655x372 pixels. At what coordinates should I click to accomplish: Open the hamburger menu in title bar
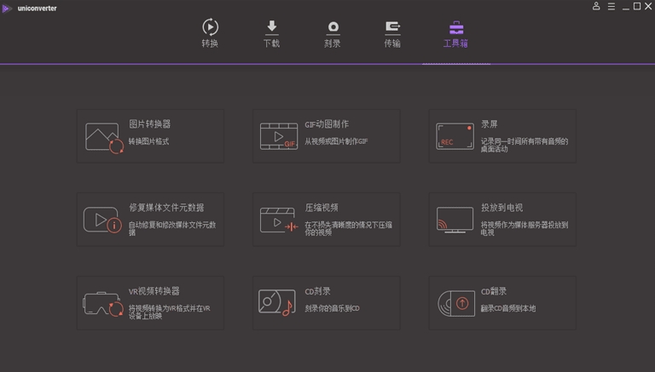pos(612,6)
